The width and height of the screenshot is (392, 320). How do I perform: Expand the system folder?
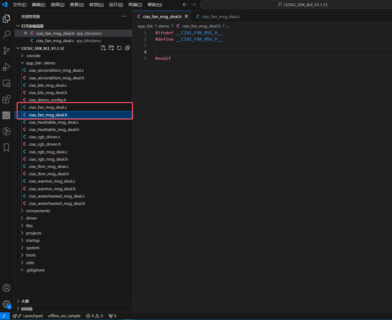pos(22,248)
